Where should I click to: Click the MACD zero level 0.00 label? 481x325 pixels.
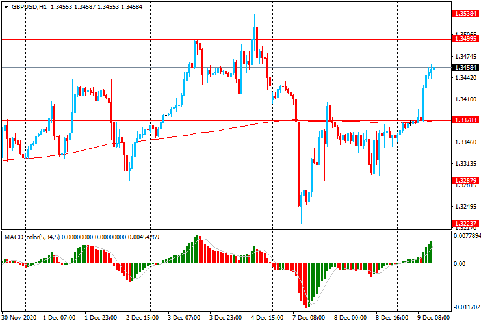pos(459,264)
